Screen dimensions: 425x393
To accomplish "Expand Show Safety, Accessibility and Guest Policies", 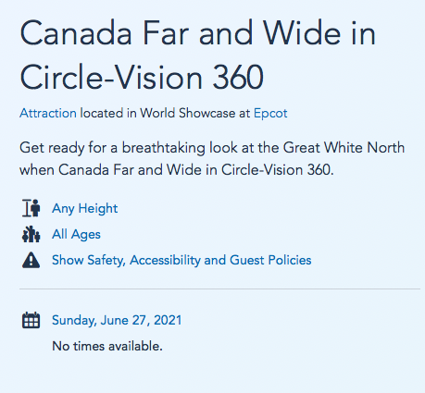I will [x=181, y=260].
